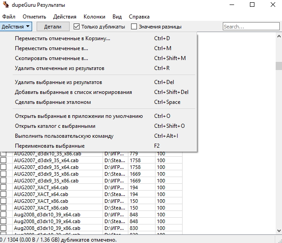Tick the checkbox for AUG2007_d3dx10_35_x86.cab
Screen dimensions: 282x243
coord(4,154)
